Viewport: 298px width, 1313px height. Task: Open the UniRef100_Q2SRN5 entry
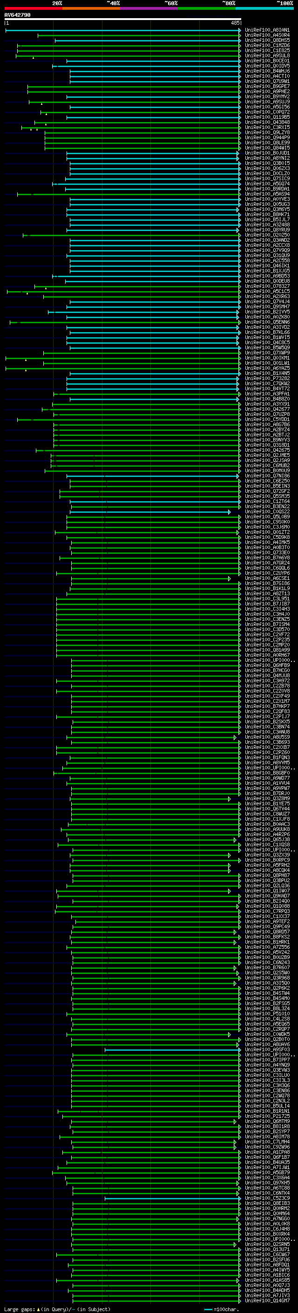tap(267, 1245)
